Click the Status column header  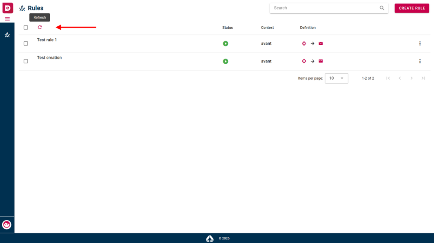[x=227, y=28]
